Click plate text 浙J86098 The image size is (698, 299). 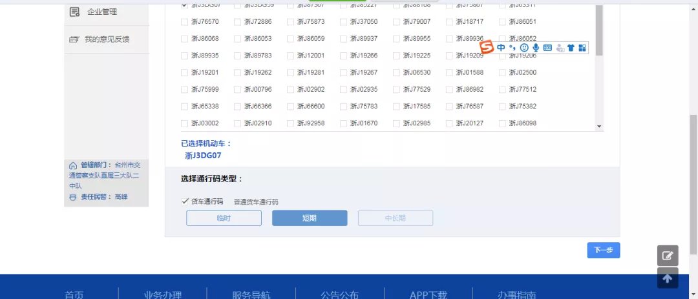click(523, 123)
